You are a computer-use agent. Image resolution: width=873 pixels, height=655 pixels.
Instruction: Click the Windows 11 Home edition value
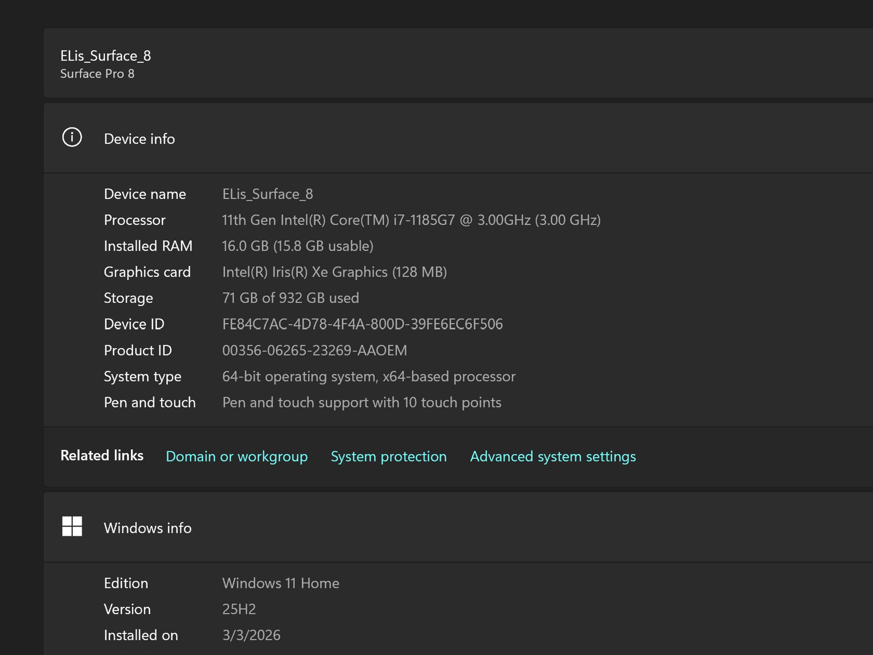281,583
